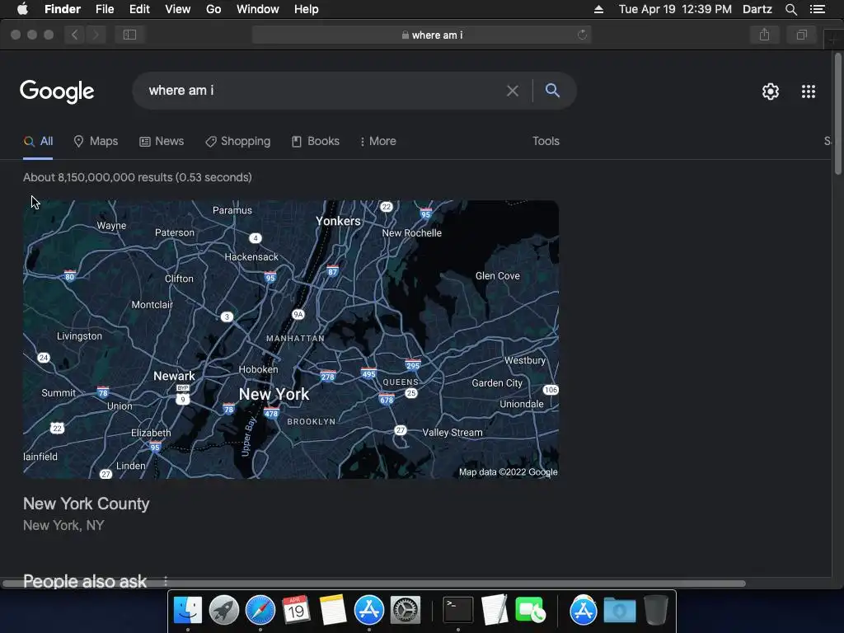
Task: Switch to the Shopping results tab
Action: pos(237,141)
